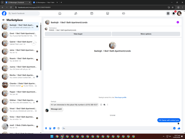Open the Marketplace storefront icon
This screenshot has height=139, width=185.
tap(108, 13)
